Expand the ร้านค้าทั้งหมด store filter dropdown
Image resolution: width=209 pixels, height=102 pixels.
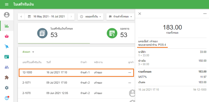click(x=120, y=17)
